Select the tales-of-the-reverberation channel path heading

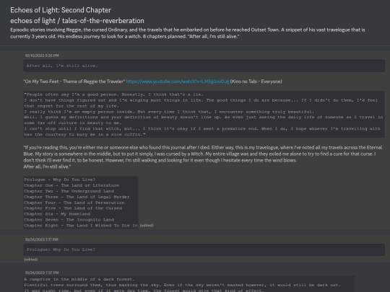coord(77,21)
